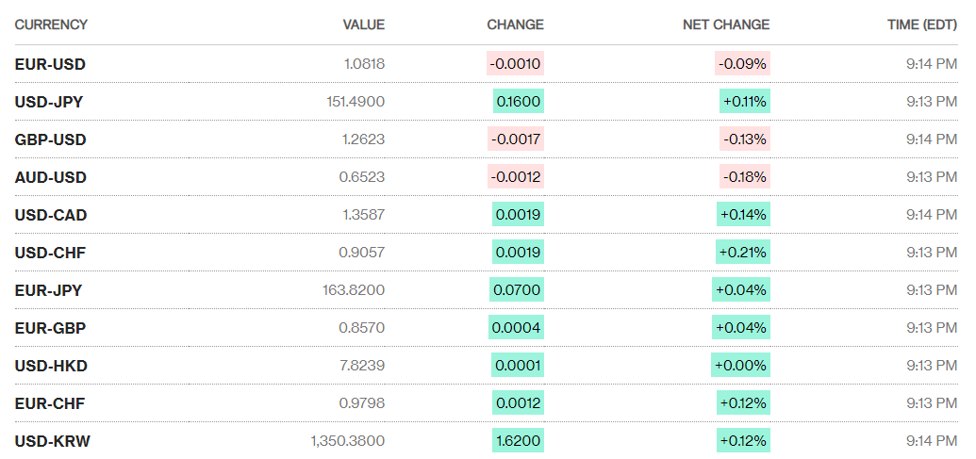Click the TIME (EDT) column header
Image resolution: width=976 pixels, height=459 pixels.
921,25
